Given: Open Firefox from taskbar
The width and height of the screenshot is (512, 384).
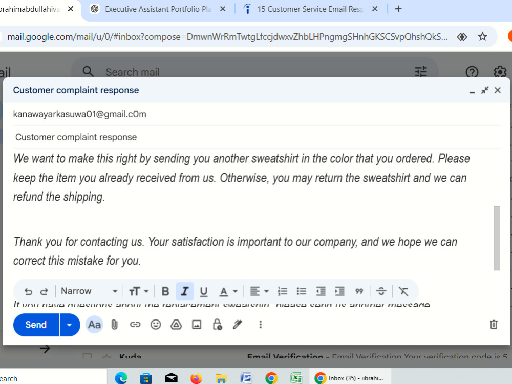Looking at the screenshot, I should coord(196,378).
